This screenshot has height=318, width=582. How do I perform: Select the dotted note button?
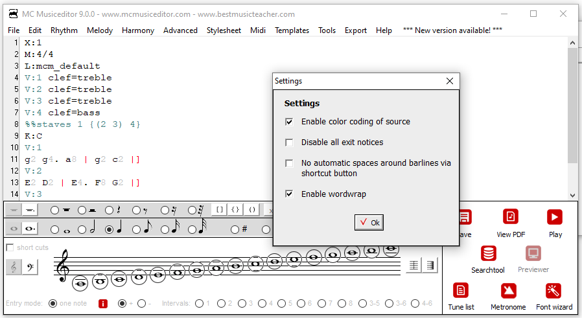[x=30, y=229]
